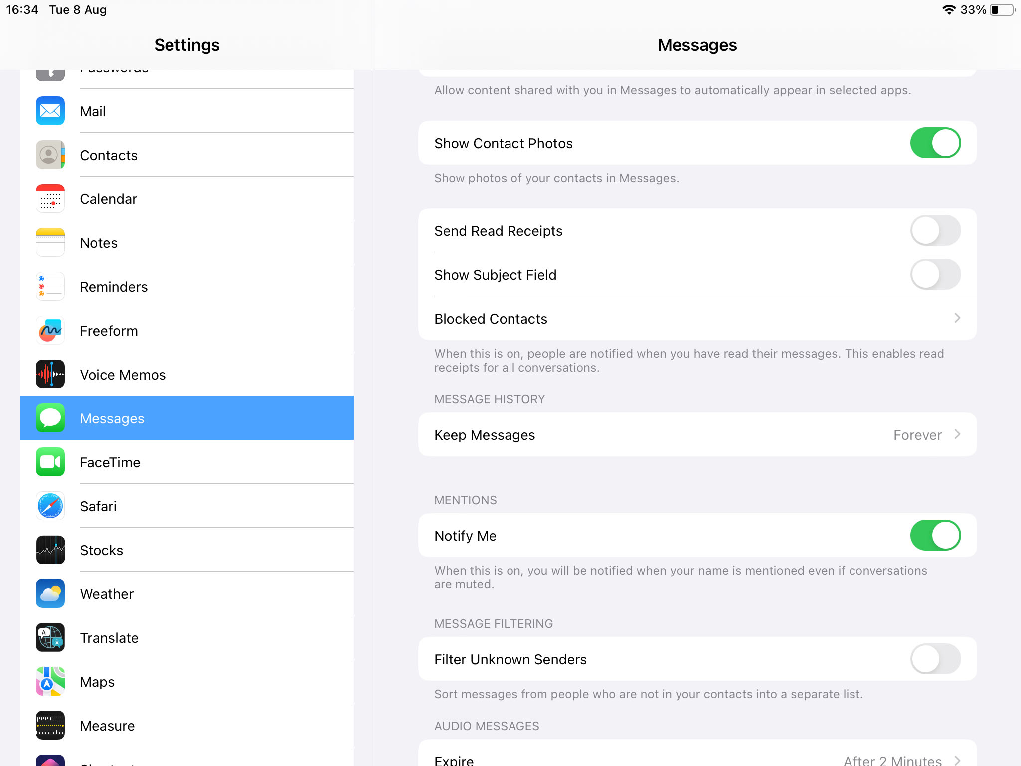
Task: Open FaceTime settings via its icon
Action: pyautogui.click(x=50, y=462)
